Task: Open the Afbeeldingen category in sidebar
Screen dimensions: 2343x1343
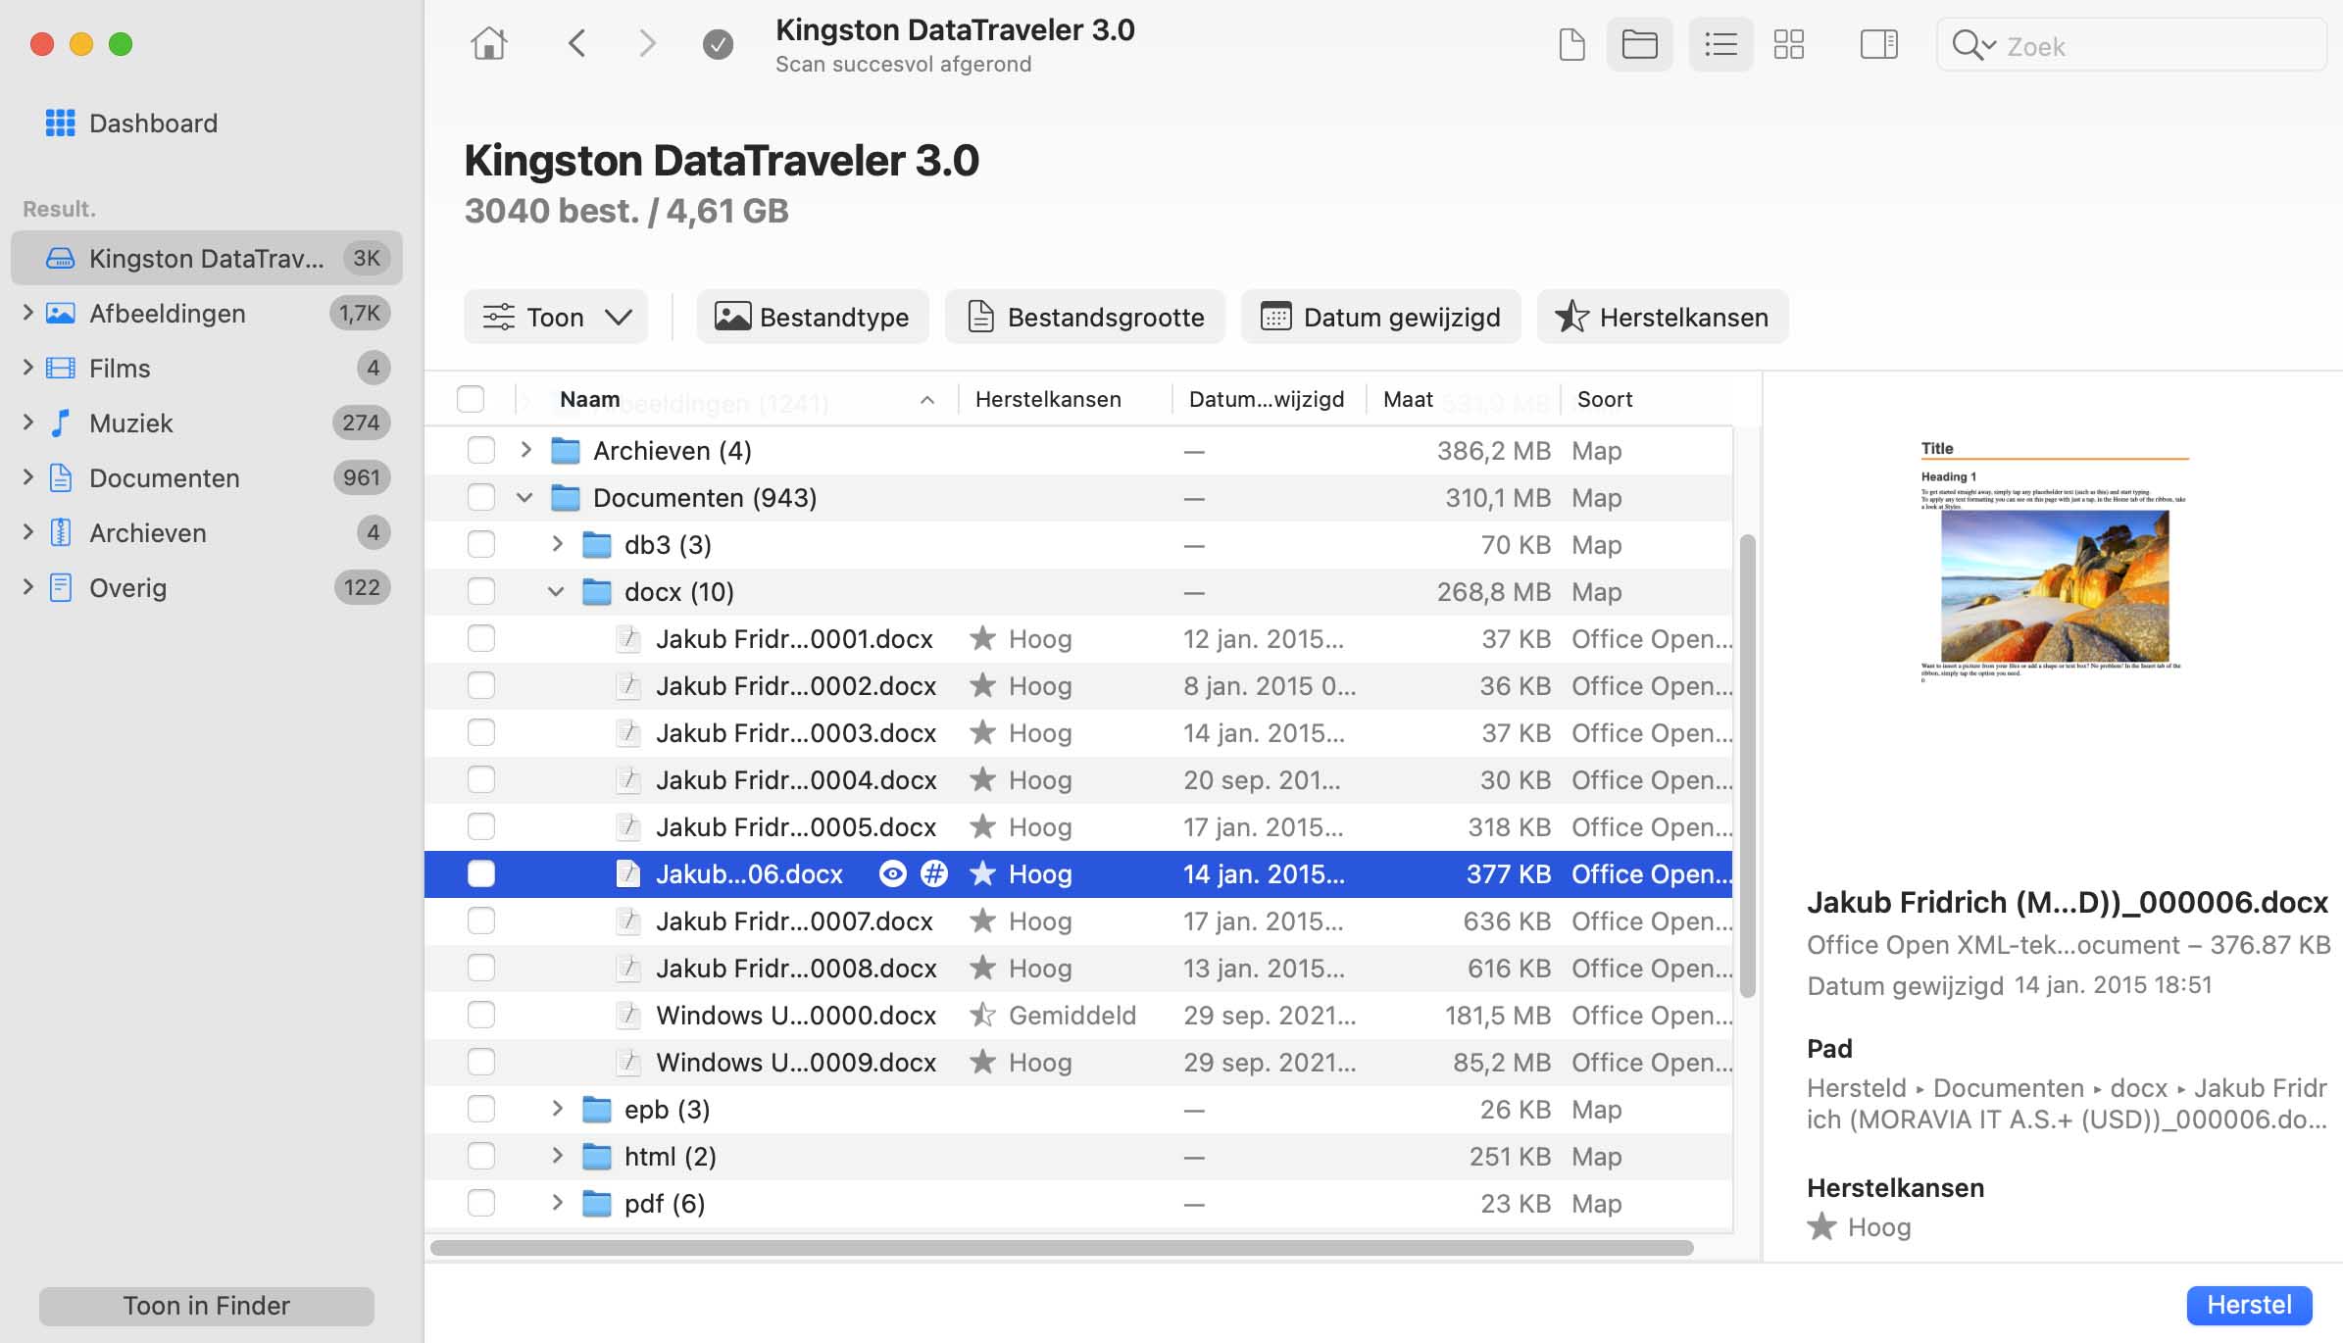Action: coord(207,313)
